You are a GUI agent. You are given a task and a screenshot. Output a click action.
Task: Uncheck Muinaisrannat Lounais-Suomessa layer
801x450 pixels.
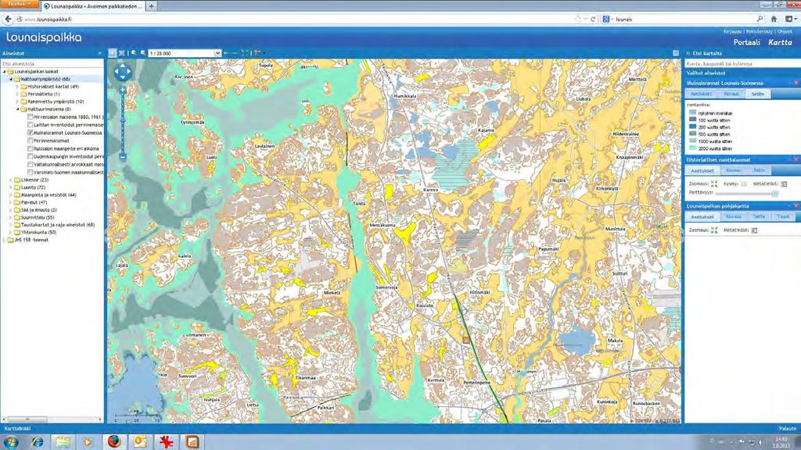coord(31,133)
